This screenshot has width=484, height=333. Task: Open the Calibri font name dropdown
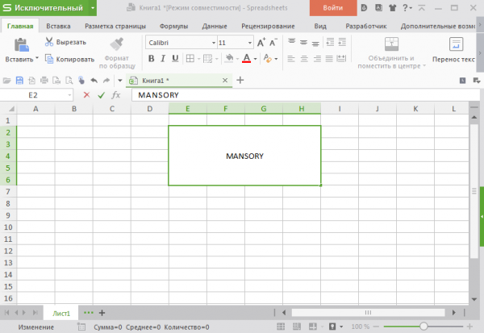213,42
